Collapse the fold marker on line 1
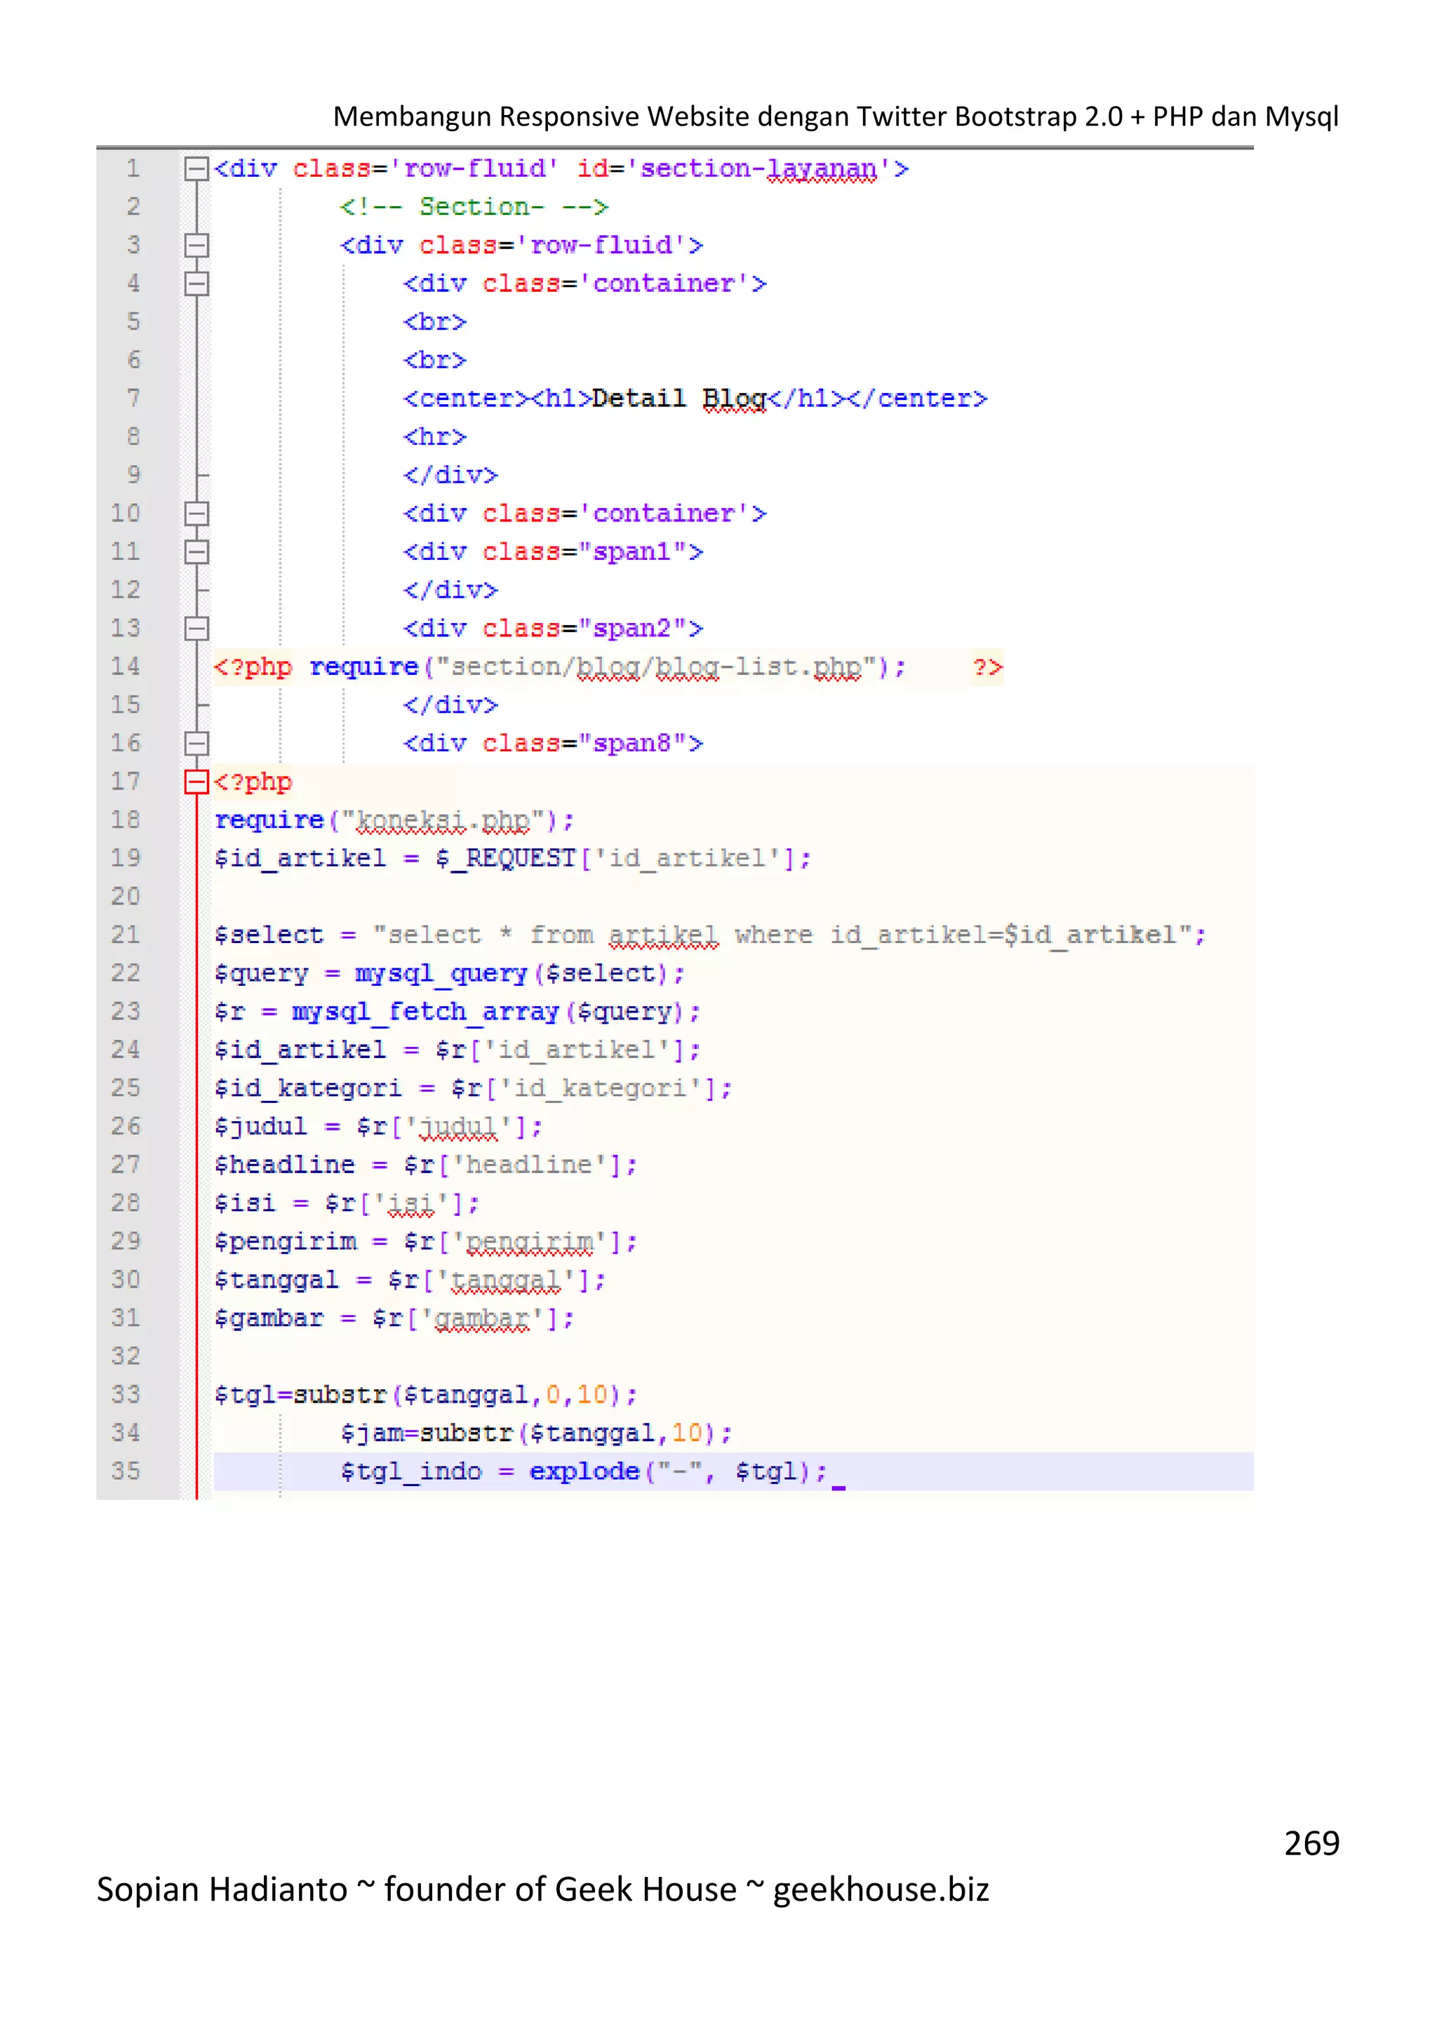 coord(196,168)
